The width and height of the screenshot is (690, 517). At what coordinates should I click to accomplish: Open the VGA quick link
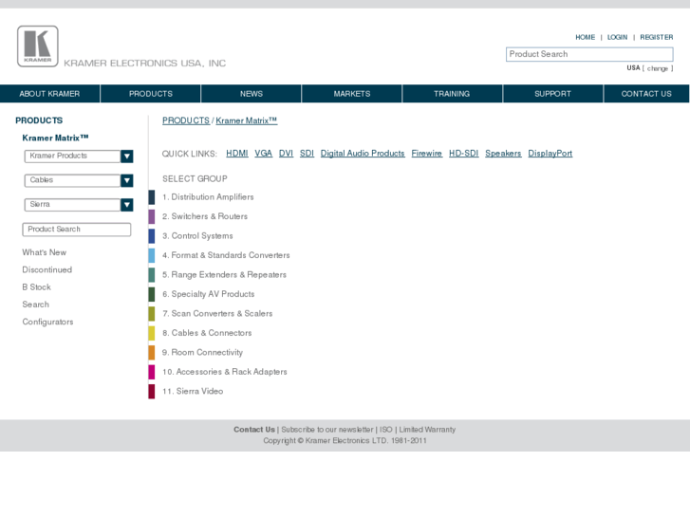coord(263,153)
